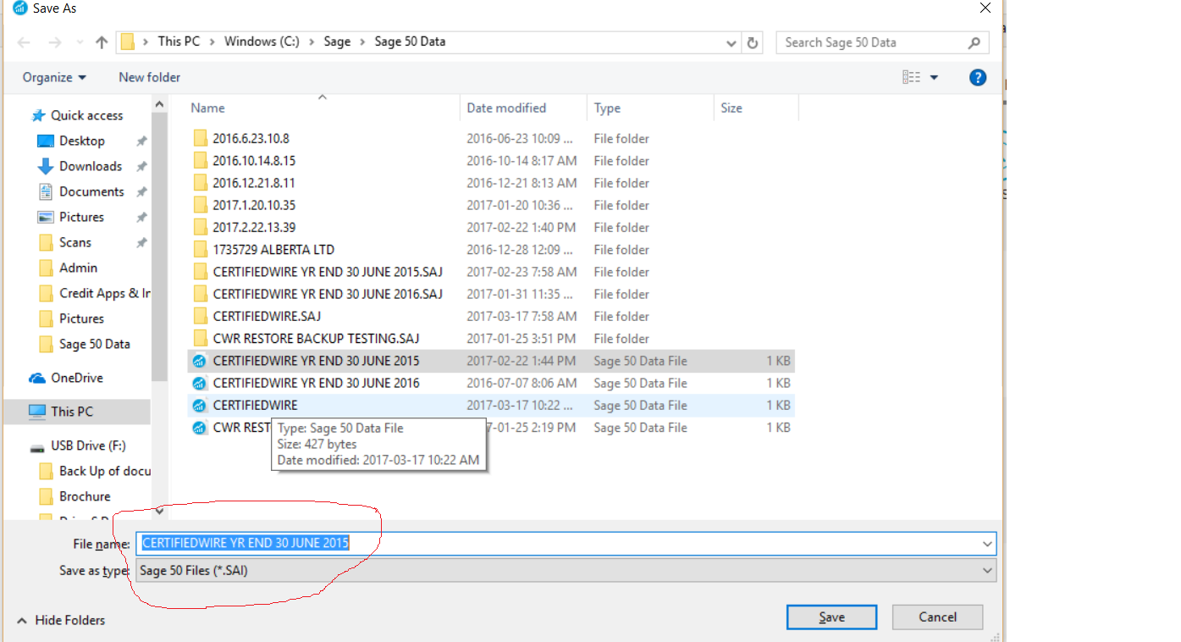Select Credit Apps folder in sidebar
The image size is (1181, 642).
94,293
